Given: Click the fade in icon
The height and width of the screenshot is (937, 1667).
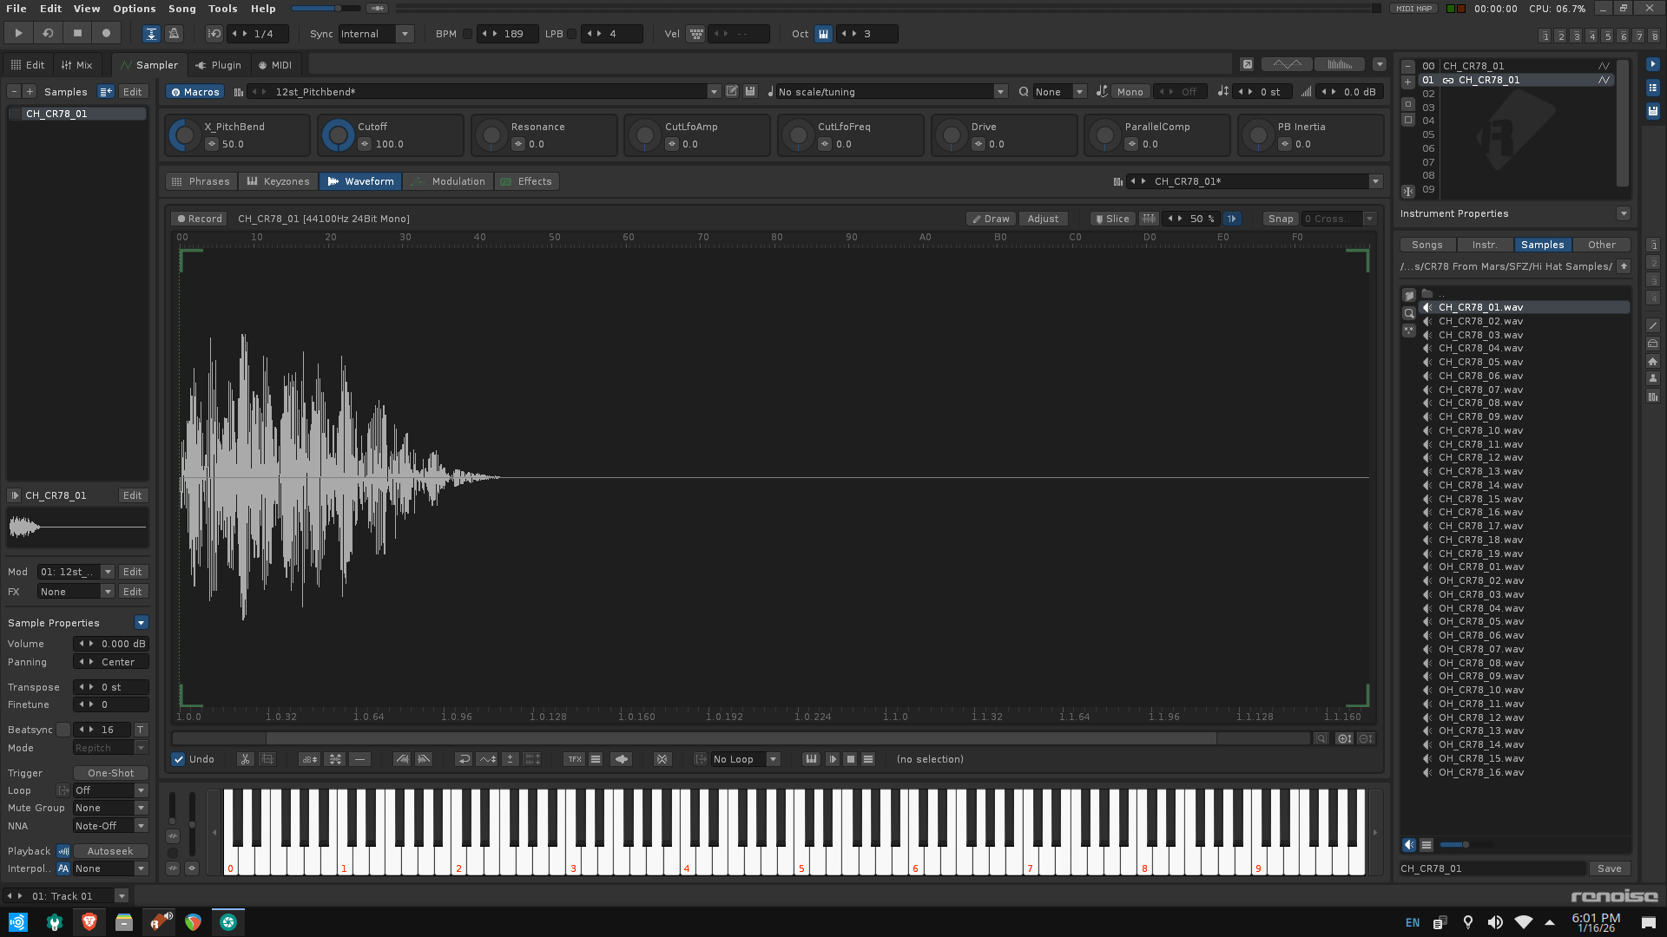Looking at the screenshot, I should pos(402,759).
